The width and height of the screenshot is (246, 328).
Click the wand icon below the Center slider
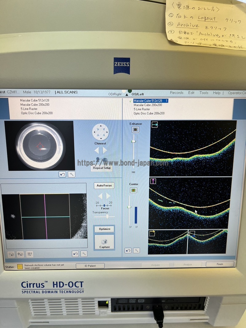coord(137,251)
